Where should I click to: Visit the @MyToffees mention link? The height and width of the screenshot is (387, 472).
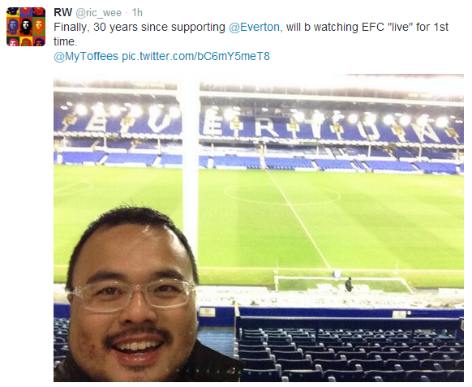point(86,56)
